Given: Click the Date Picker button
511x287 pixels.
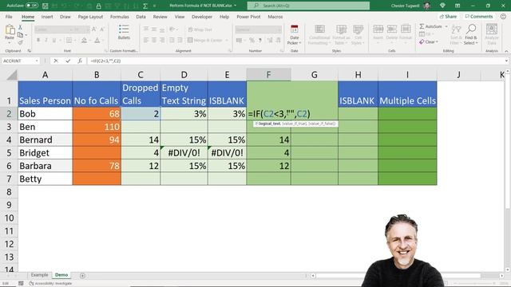Looking at the screenshot, I should click(x=295, y=35).
